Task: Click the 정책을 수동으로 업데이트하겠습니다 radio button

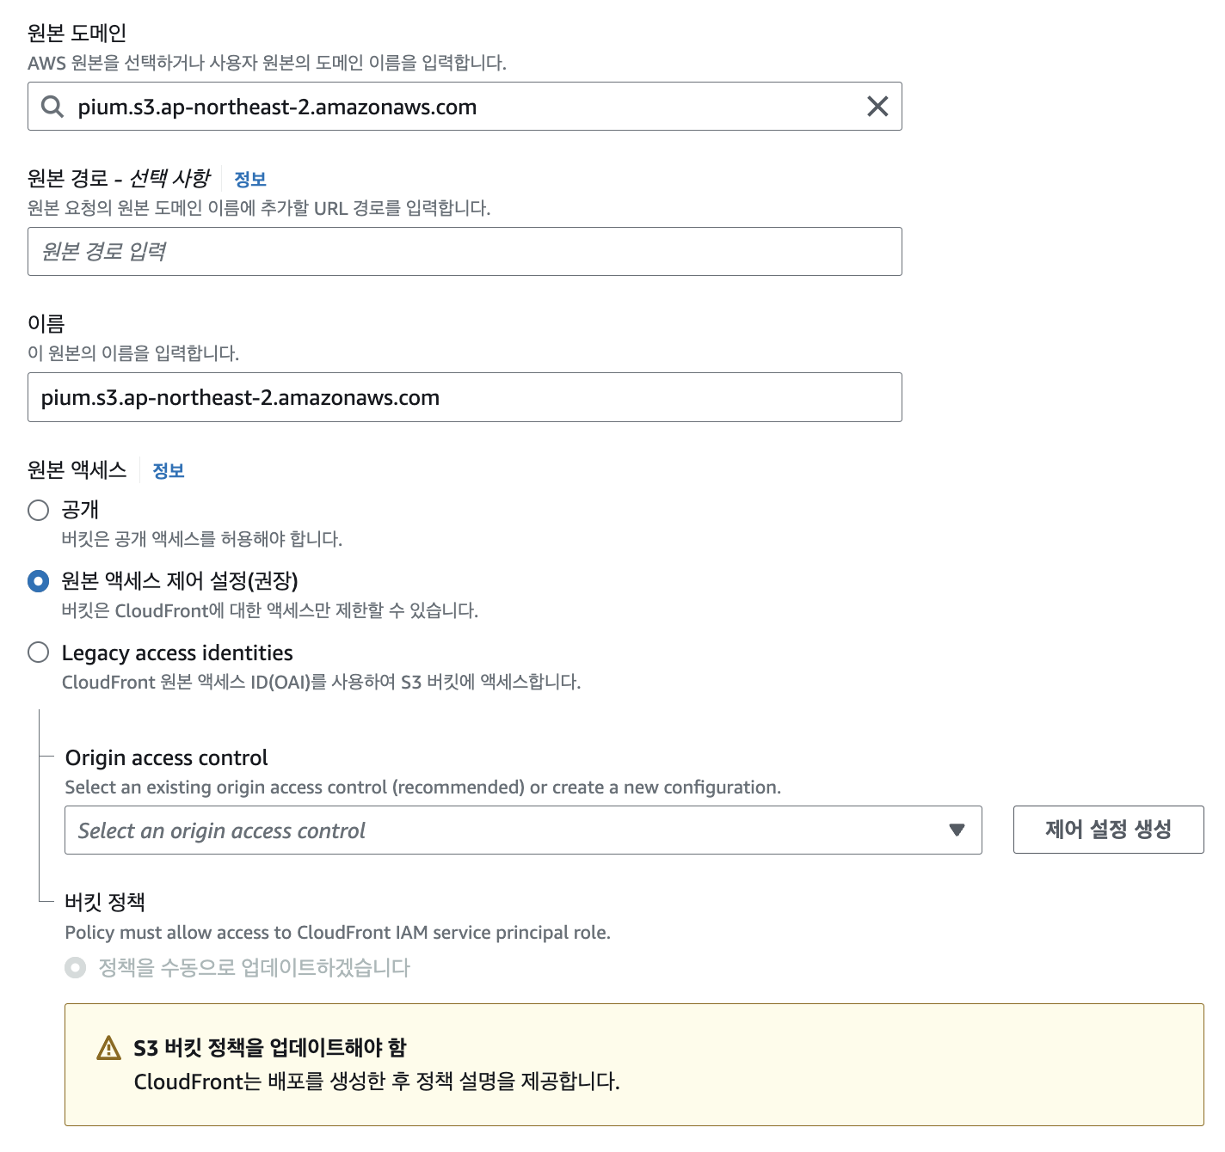Action: [76, 968]
